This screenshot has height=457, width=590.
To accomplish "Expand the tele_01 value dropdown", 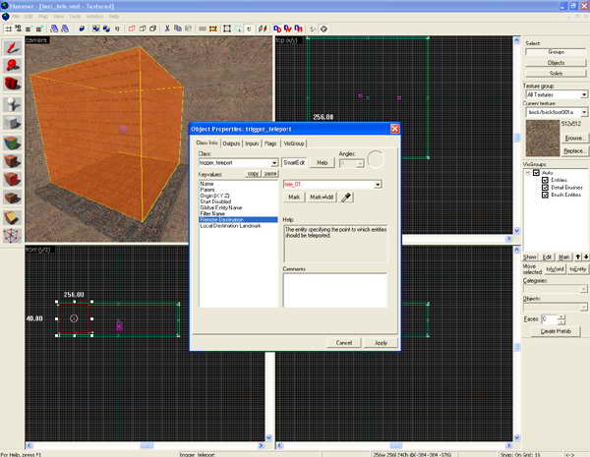I will [x=378, y=184].
